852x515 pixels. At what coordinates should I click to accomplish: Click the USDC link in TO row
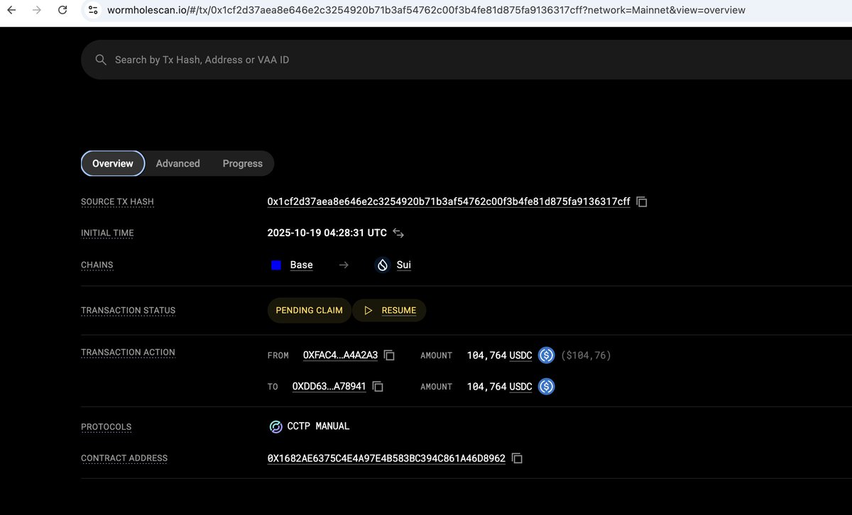pyautogui.click(x=520, y=387)
